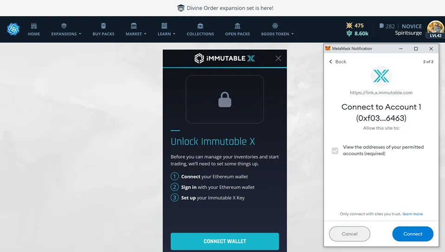The image size is (445, 252).
Task: Click the Buy Packs icon
Action: [x=103, y=26]
